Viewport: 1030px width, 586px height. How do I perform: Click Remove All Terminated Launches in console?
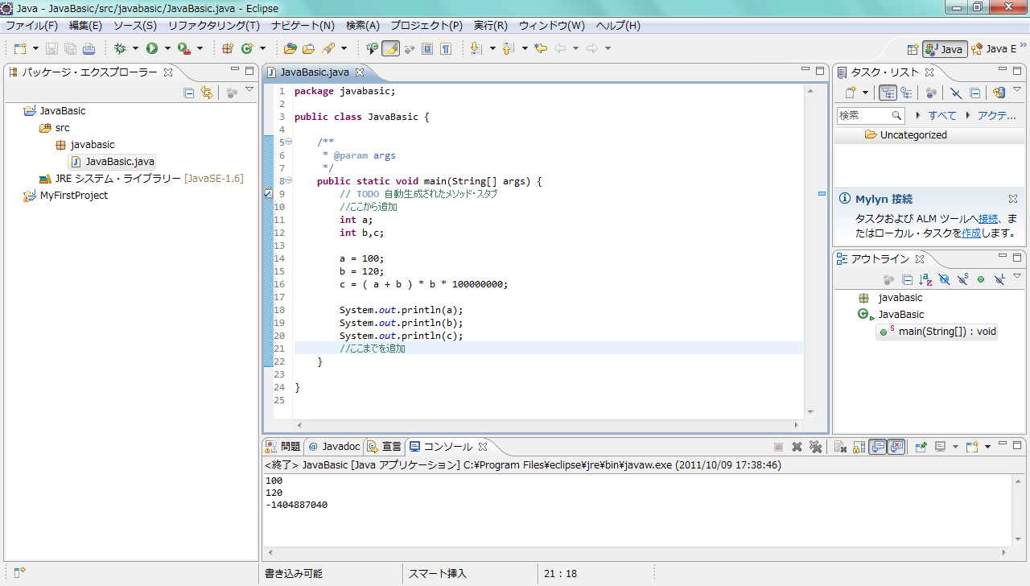coord(815,447)
